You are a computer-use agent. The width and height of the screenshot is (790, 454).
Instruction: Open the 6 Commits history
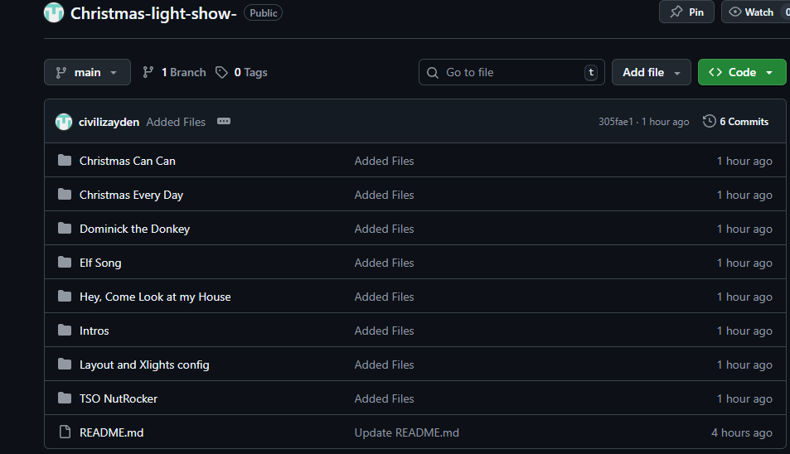735,122
